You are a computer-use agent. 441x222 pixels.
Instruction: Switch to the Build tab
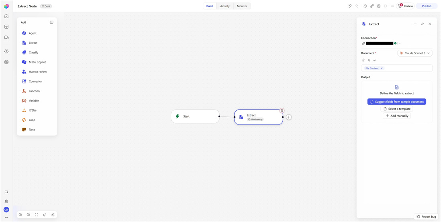tap(210, 6)
